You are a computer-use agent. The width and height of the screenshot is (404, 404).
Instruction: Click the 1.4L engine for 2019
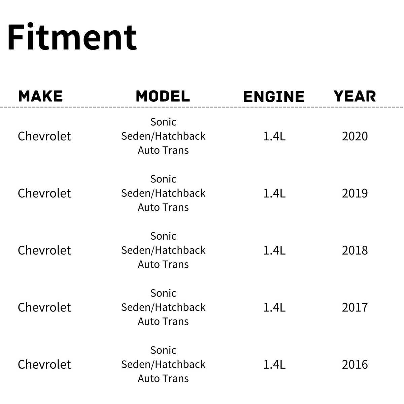pyautogui.click(x=274, y=193)
